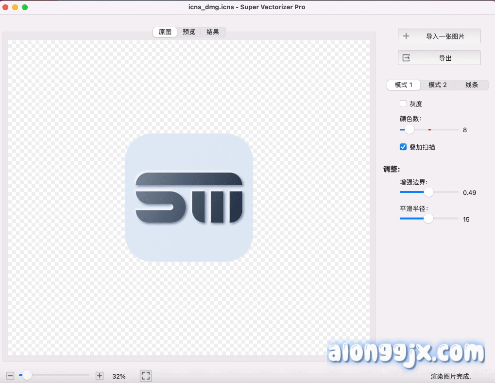Screen dimensions: 495x383
Task: Click the zoom in plus icon
Action: point(100,376)
